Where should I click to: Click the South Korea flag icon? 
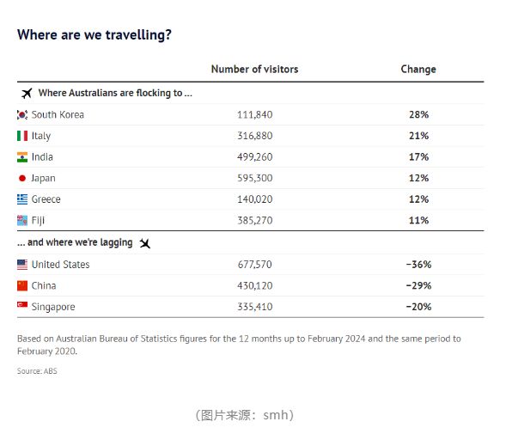coord(22,115)
